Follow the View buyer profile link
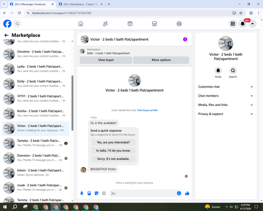 147,110
